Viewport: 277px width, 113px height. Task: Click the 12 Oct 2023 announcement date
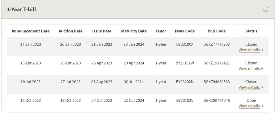click(31, 100)
